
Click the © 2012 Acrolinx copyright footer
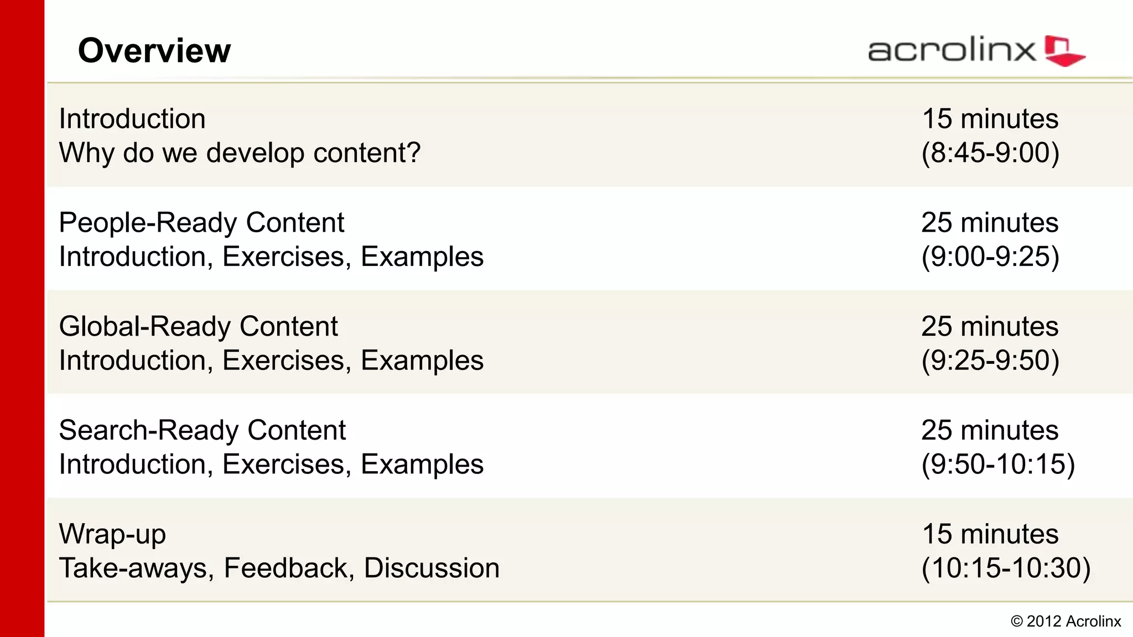[1066, 622]
